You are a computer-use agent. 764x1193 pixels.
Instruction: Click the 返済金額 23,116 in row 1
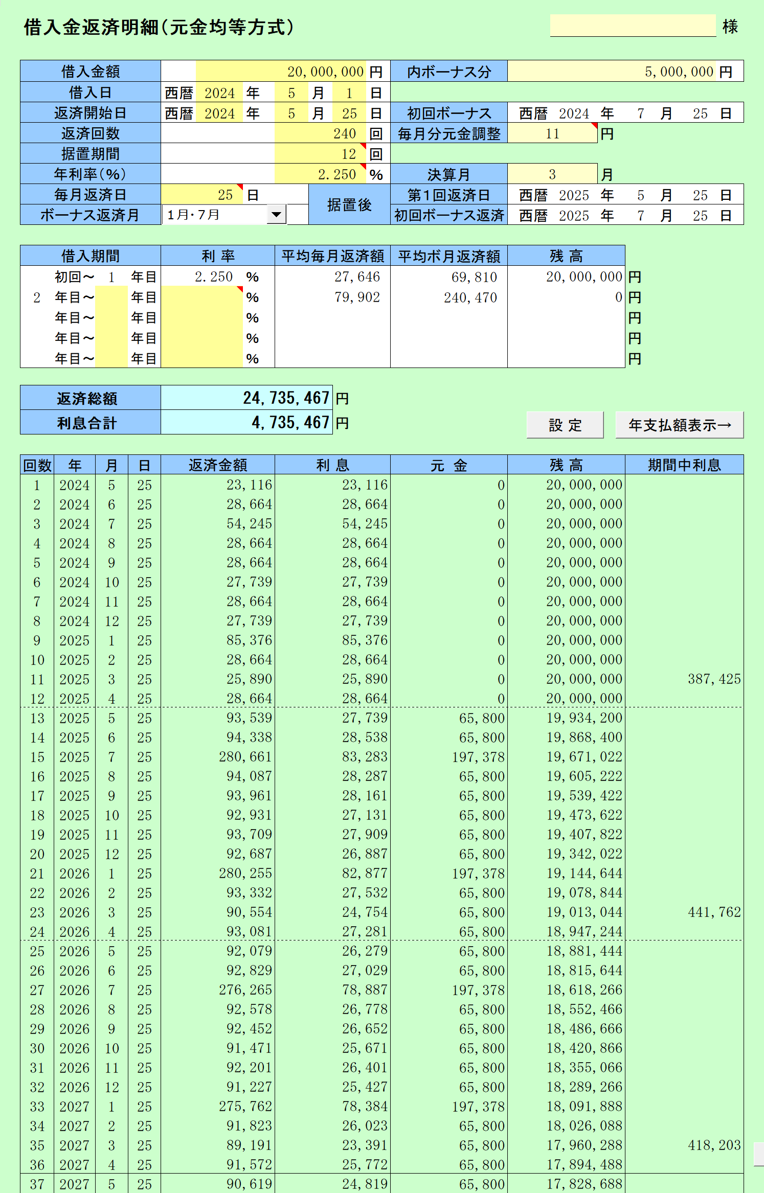point(249,485)
